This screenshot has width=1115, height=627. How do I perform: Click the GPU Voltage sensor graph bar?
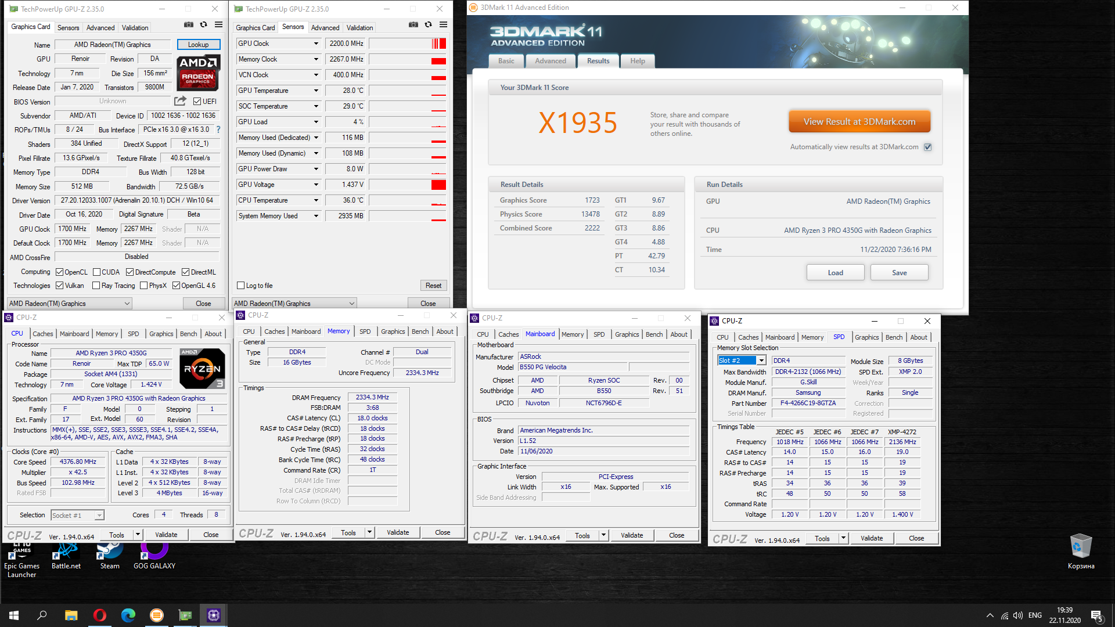click(408, 185)
